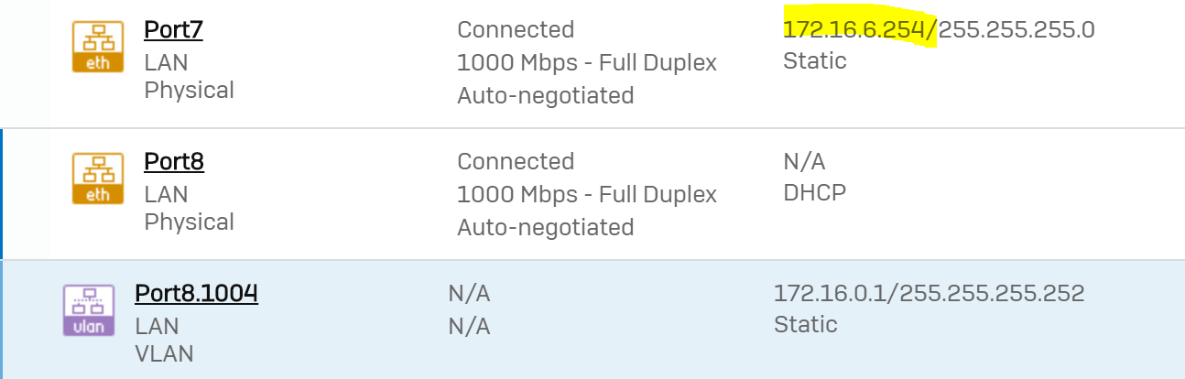
Task: Click the purple Port8.1004 VLAN icon
Action: (89, 309)
